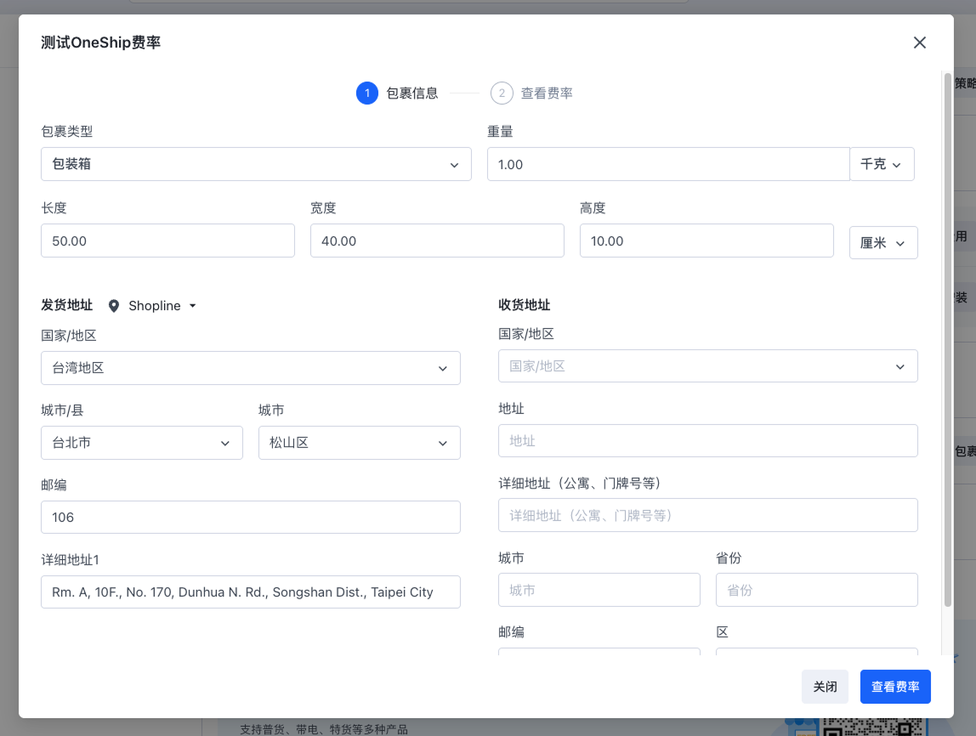976x736 pixels.
Task: Click the recipient 省份 input field
Action: tap(817, 590)
